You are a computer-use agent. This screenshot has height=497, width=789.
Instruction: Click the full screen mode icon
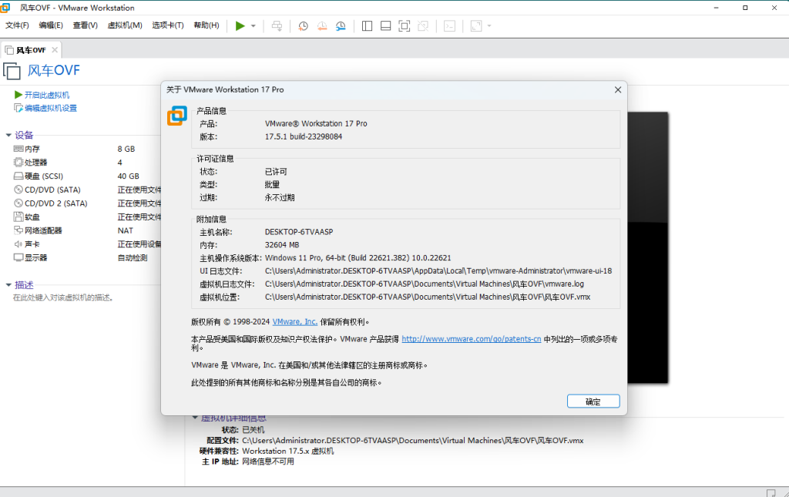404,26
